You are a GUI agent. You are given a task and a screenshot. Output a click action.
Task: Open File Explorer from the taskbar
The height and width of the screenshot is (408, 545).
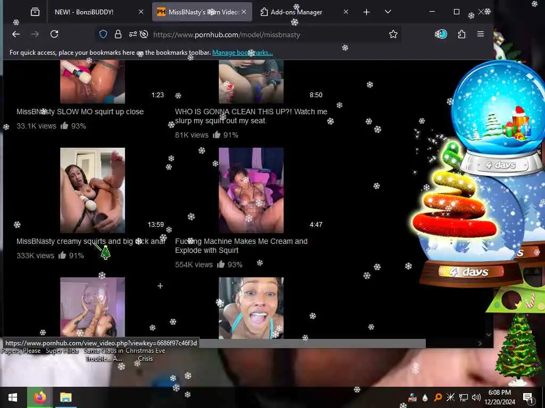pyautogui.click(x=65, y=397)
